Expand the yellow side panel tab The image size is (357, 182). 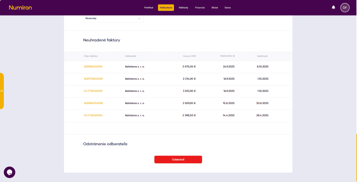pyautogui.click(x=2, y=91)
